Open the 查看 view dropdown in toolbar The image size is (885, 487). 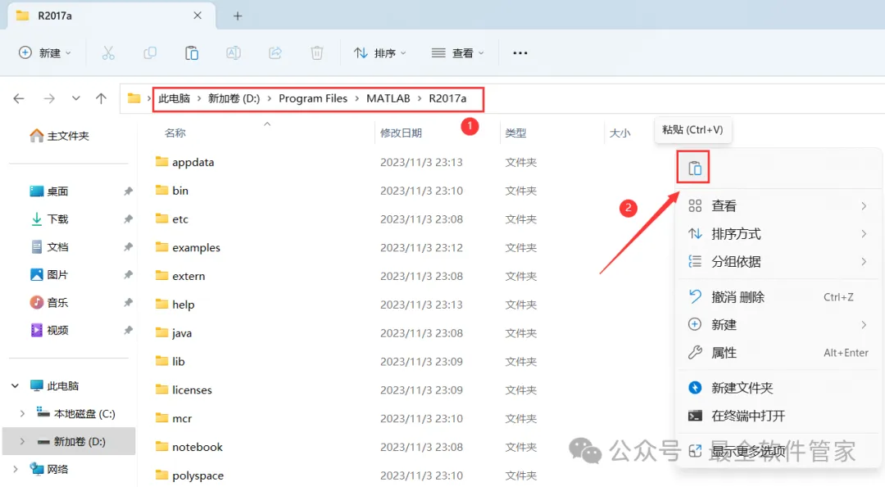[x=458, y=53]
